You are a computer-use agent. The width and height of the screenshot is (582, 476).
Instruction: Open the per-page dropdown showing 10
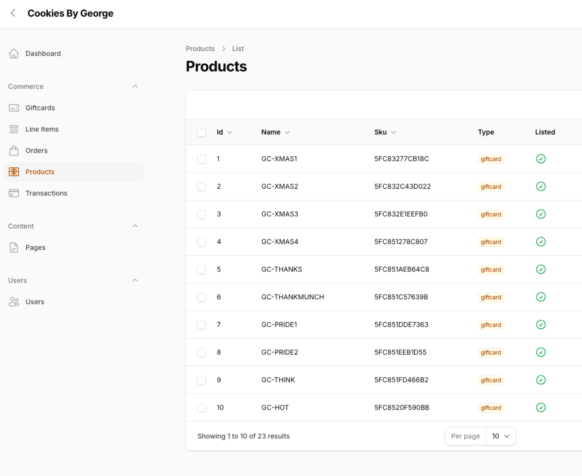click(x=500, y=436)
